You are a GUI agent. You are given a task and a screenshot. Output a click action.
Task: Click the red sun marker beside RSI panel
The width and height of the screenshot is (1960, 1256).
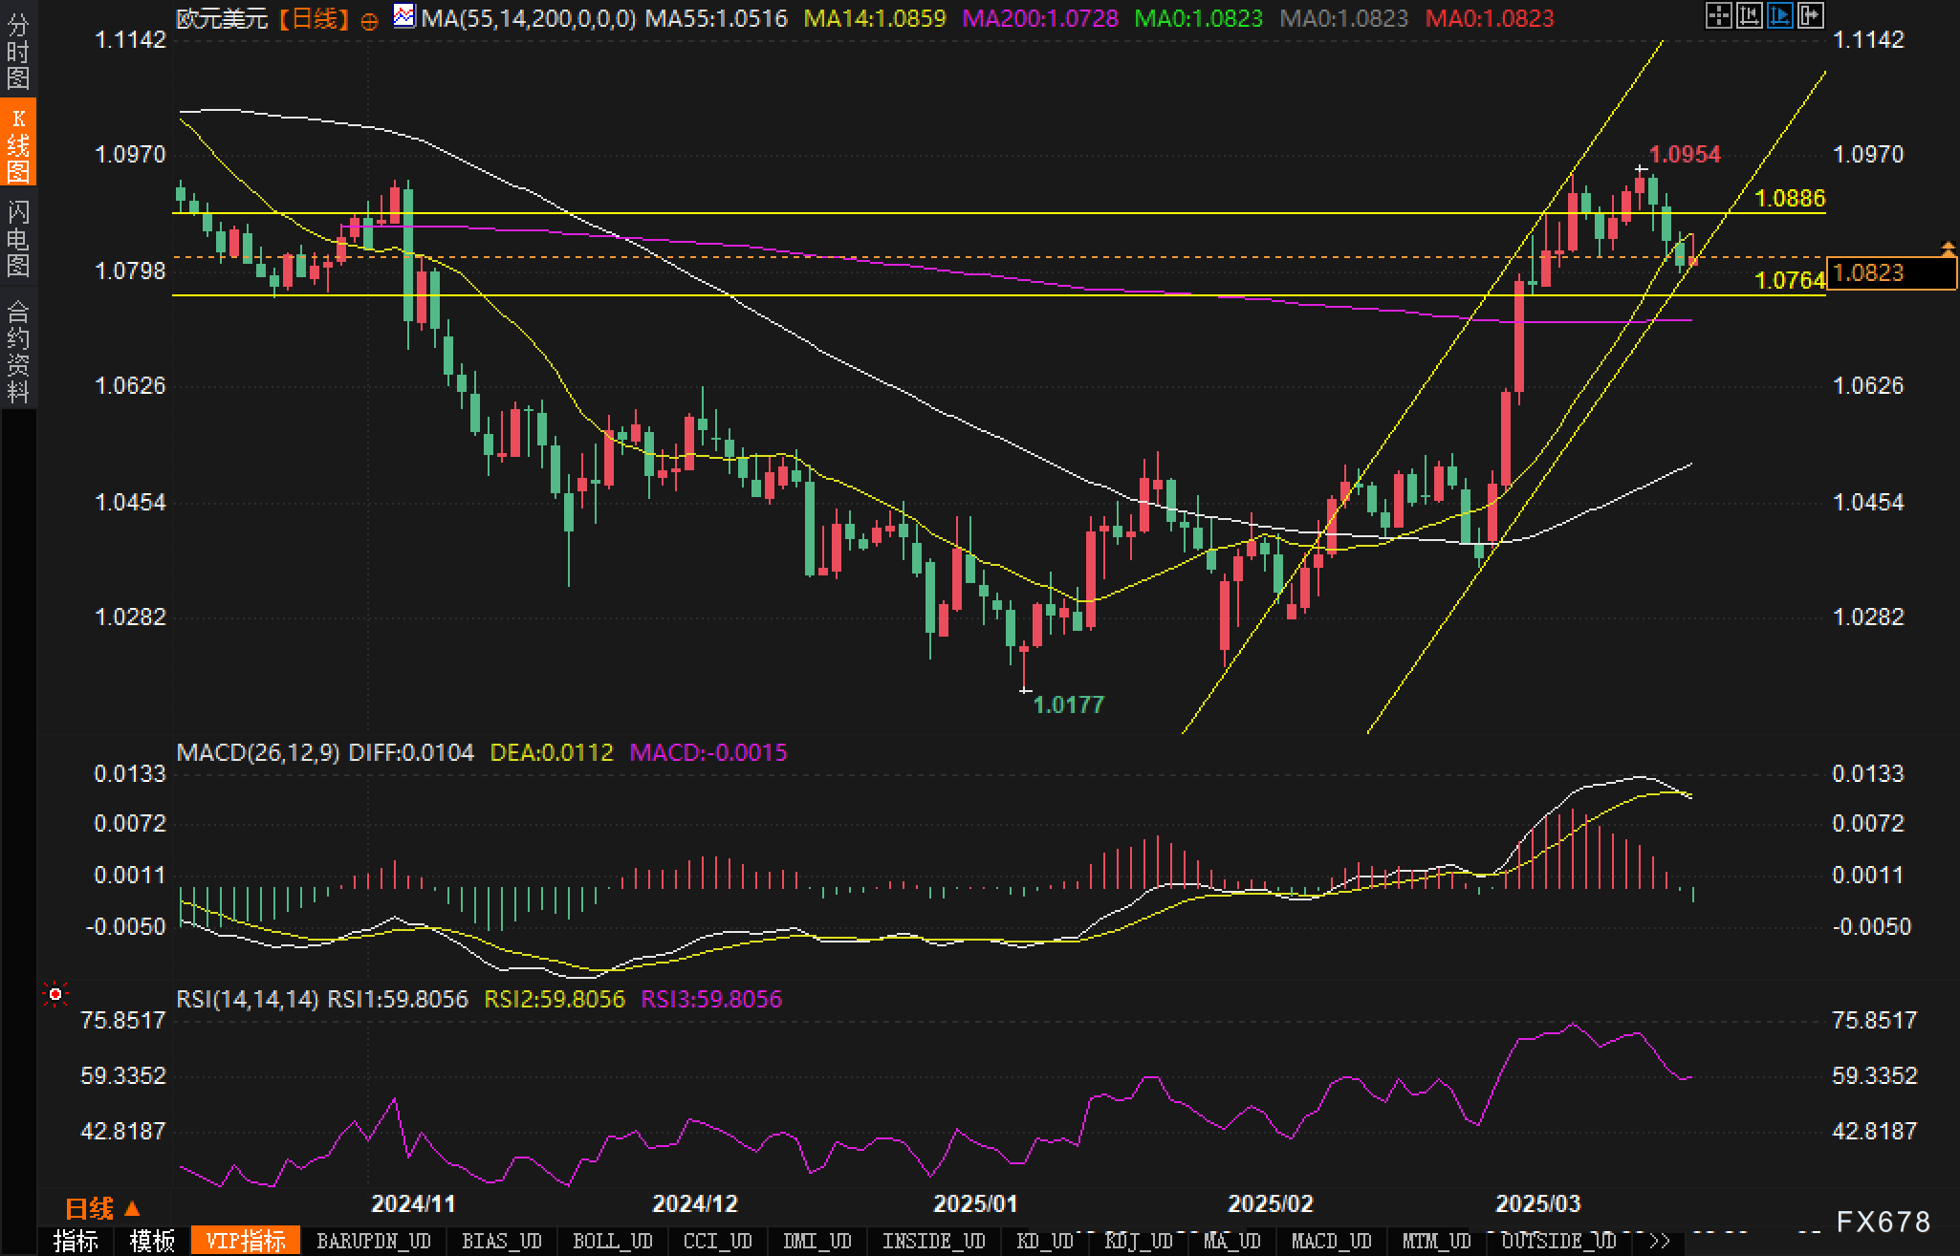[x=55, y=996]
